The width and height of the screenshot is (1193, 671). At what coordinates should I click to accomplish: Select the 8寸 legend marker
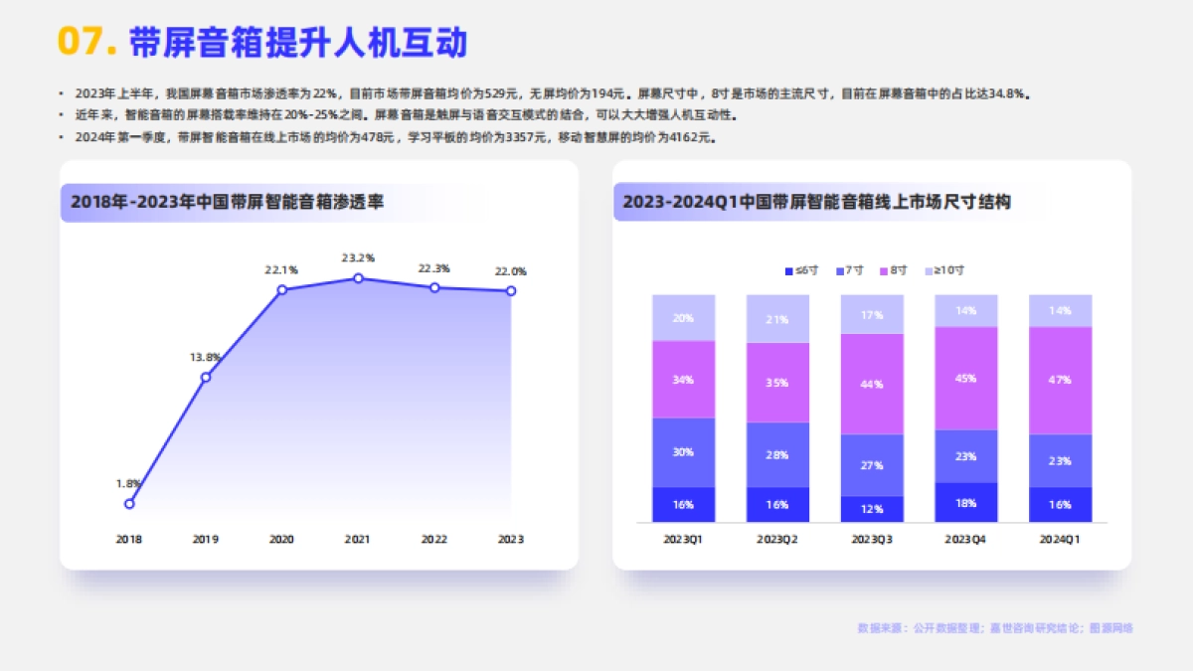[x=887, y=269]
